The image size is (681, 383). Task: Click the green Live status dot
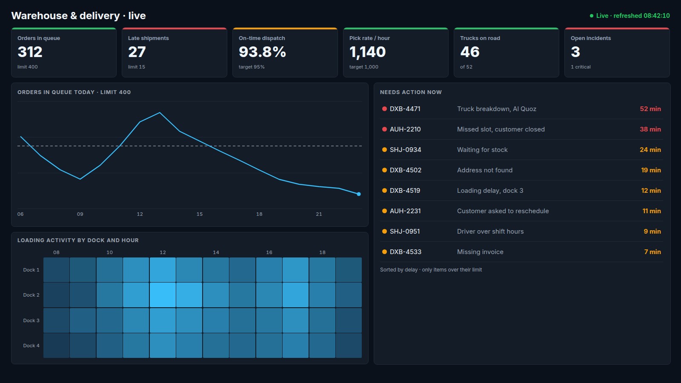click(x=592, y=16)
